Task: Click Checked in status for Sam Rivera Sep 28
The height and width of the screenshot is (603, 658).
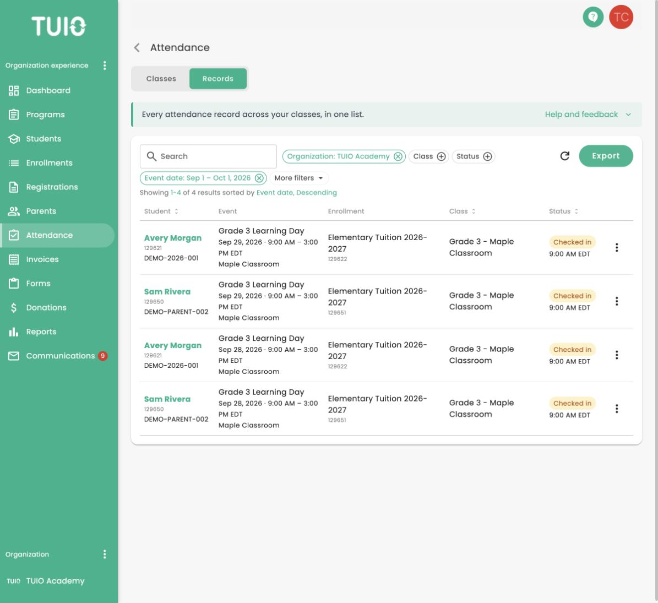Action: 572,403
